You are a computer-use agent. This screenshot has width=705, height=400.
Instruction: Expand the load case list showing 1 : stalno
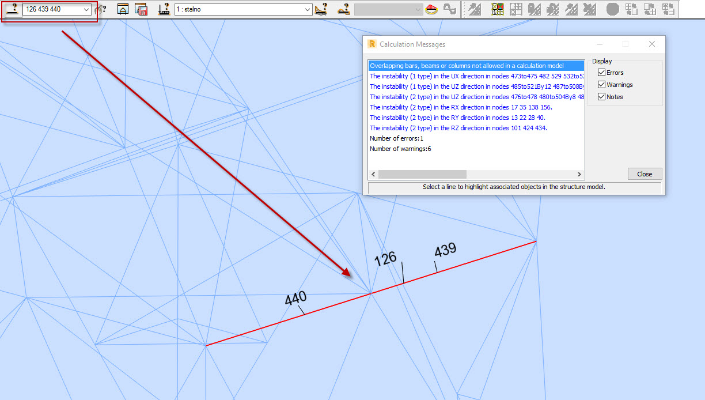coord(308,9)
